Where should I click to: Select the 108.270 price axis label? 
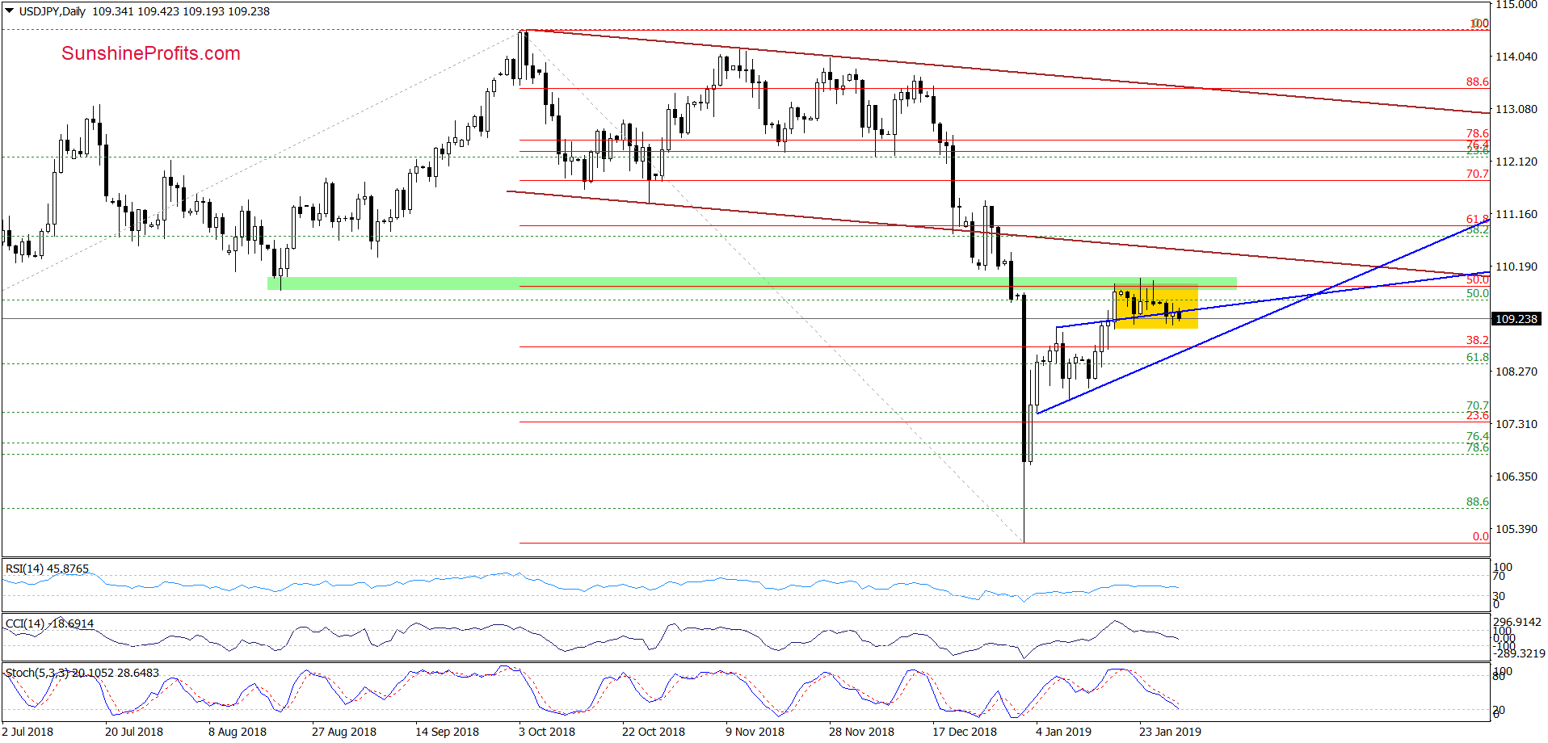pyautogui.click(x=1516, y=371)
